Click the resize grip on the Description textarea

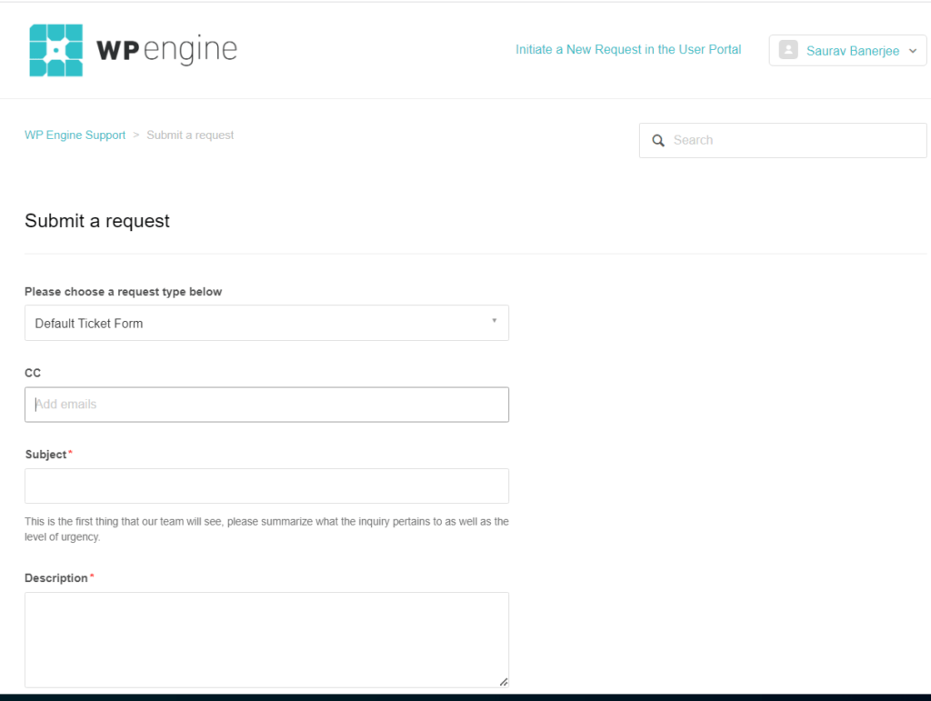503,680
